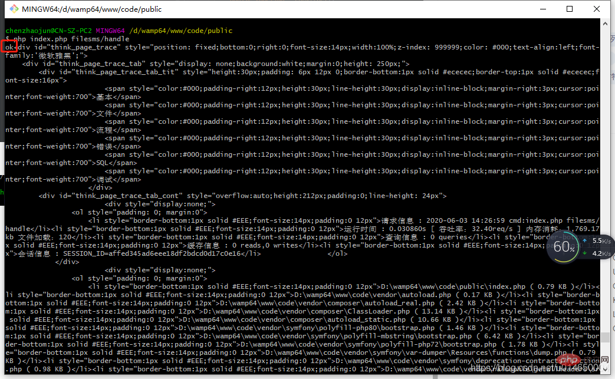The height and width of the screenshot is (379, 615).
Task: Click the vertical scrollbar thumb
Action: click(x=605, y=337)
